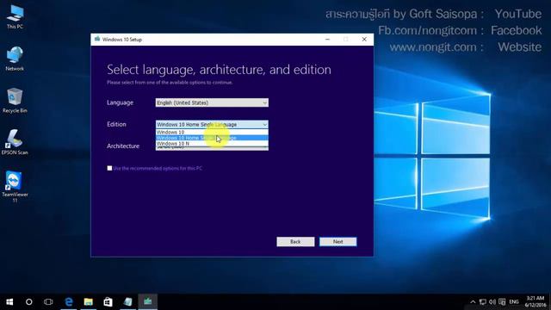Open Action Center notification icon
Viewport: 551px width, 310px height.
[x=502, y=302]
